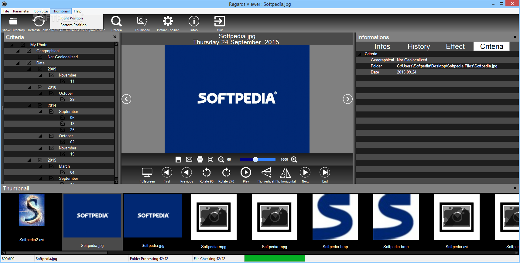The width and height of the screenshot is (520, 263).
Task: Click the right arrow over the preview
Action: [347, 99]
